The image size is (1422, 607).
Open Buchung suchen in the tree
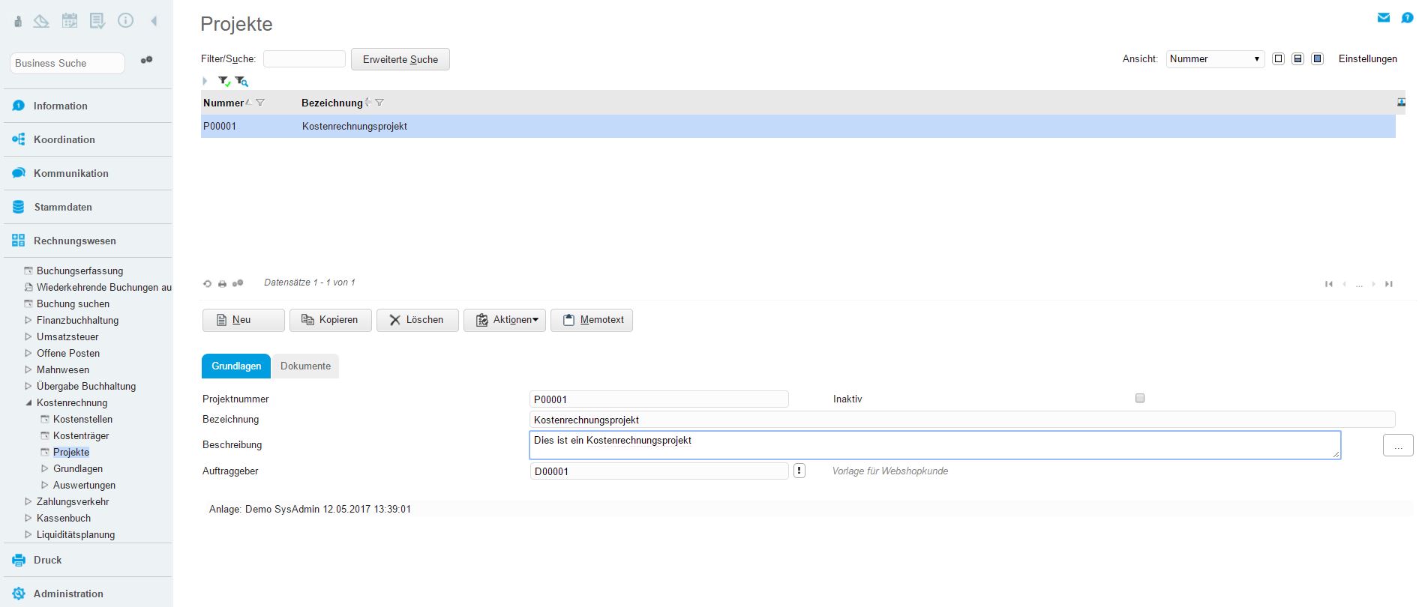pos(73,303)
